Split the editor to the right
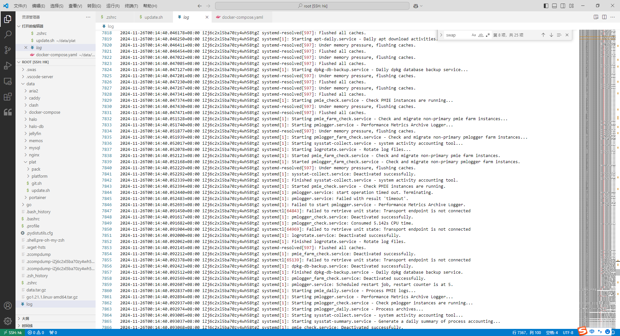Screen dimensions: 620x336 604,17
